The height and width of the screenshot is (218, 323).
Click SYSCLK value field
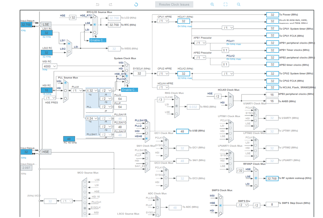139,73
